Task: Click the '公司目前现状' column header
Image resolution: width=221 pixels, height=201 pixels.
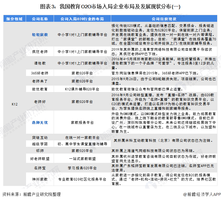Action: coord(164,19)
